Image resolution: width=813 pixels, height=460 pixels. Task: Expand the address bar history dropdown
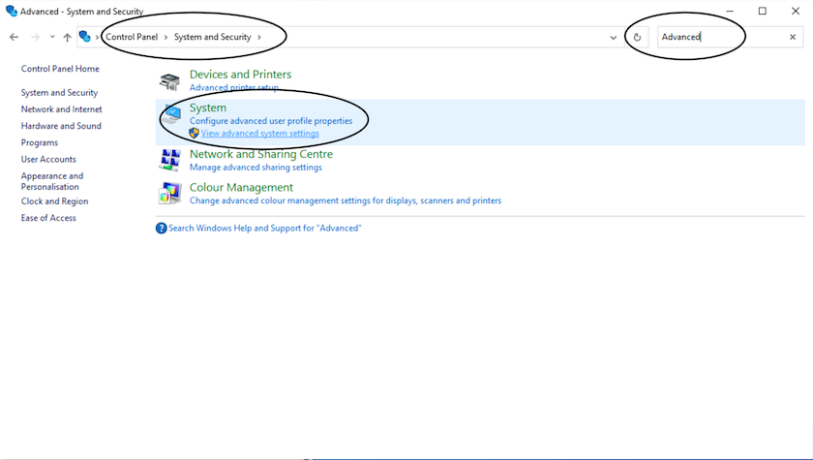[x=614, y=37]
